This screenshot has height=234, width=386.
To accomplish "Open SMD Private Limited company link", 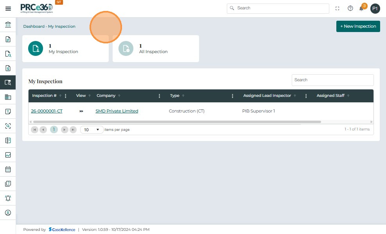I will pos(117,111).
